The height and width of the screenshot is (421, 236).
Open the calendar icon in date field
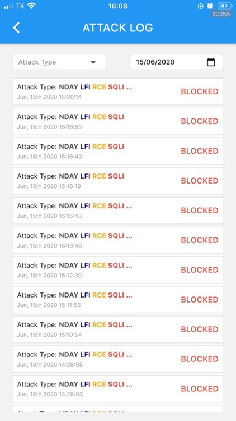coord(211,62)
